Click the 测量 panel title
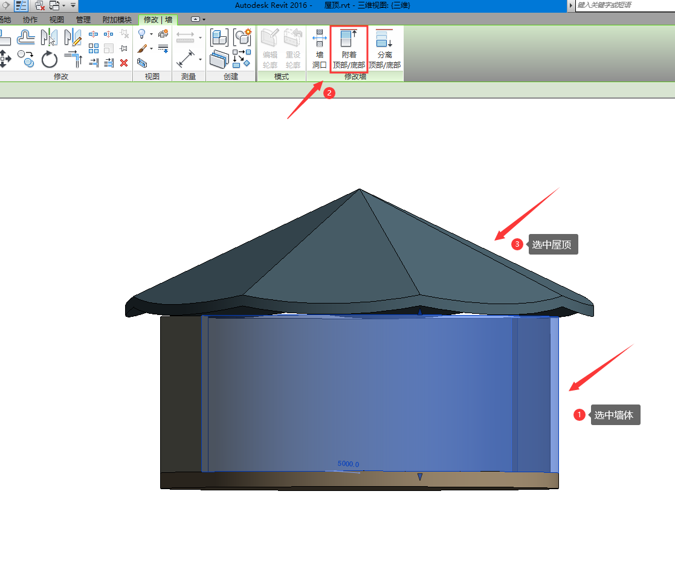 [x=189, y=77]
